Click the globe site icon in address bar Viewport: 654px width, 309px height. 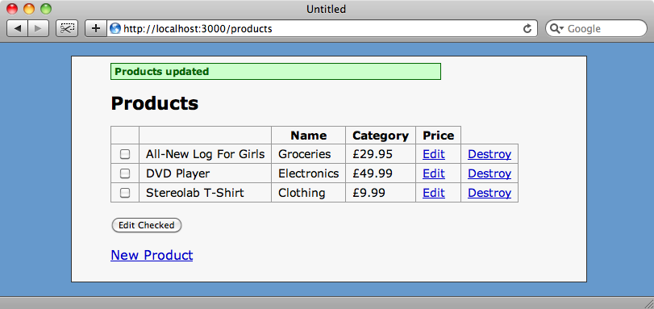click(115, 28)
